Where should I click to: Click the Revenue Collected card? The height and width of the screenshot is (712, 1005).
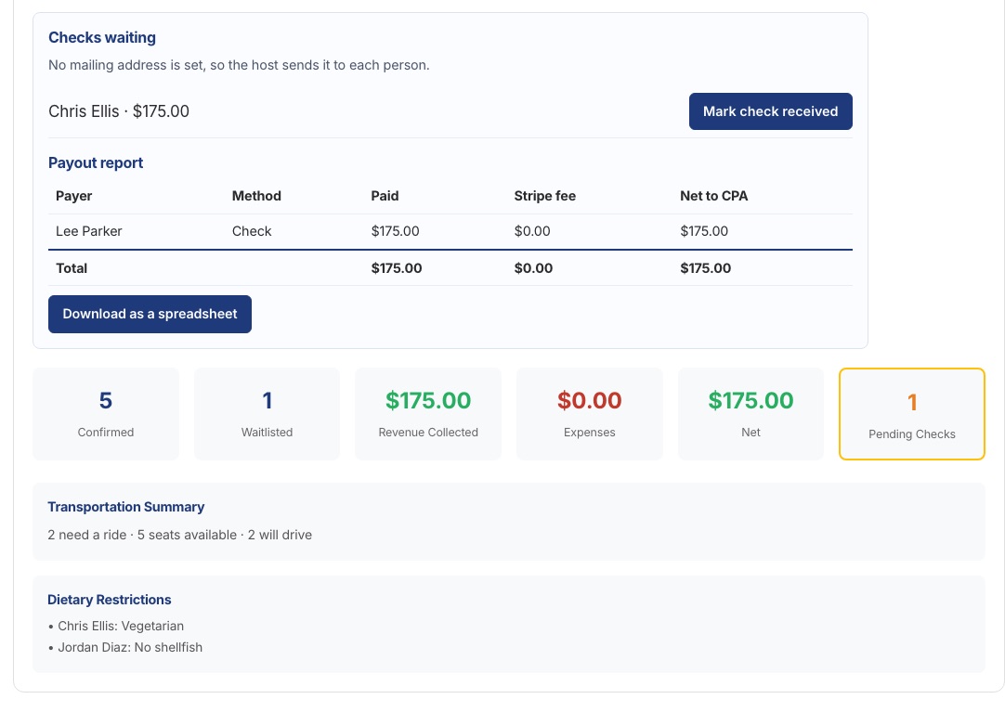point(428,414)
